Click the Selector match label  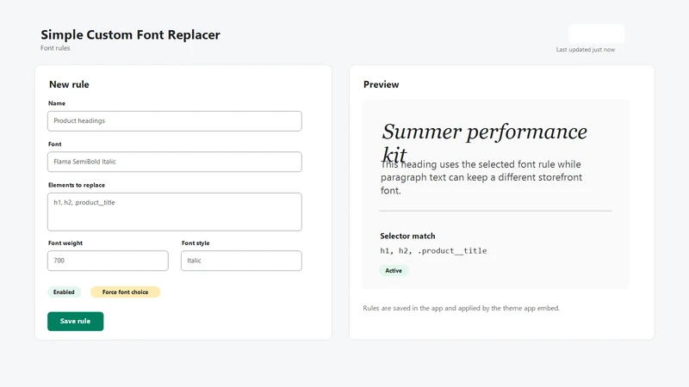coord(407,236)
